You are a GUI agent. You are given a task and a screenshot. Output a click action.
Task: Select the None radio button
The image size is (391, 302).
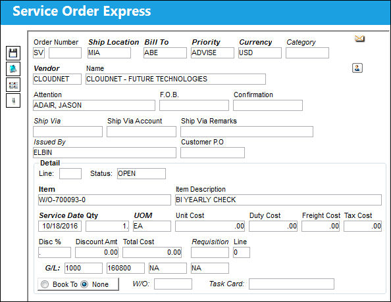84,284
